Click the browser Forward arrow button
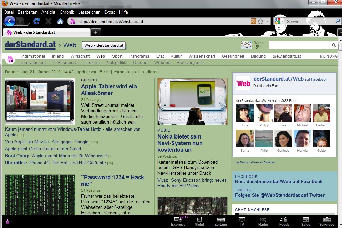The width and height of the screenshot is (342, 228). coord(20,21)
